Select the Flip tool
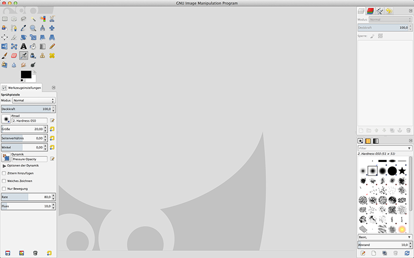 click(x=5, y=46)
